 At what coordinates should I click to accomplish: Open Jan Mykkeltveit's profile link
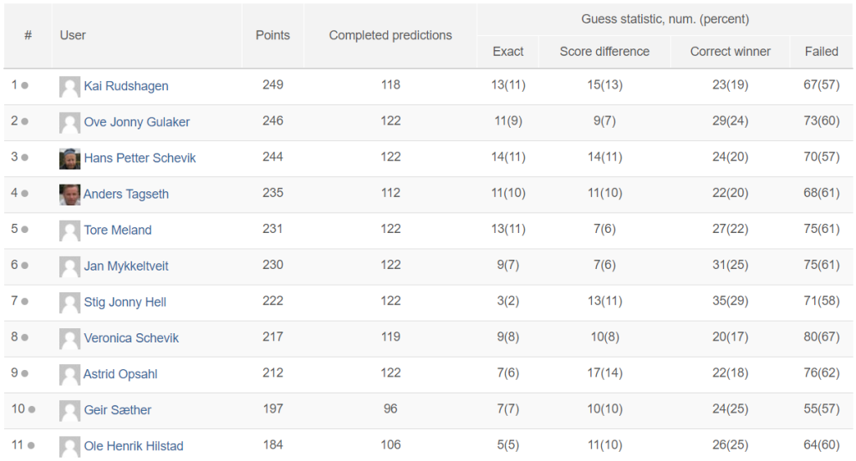(126, 266)
